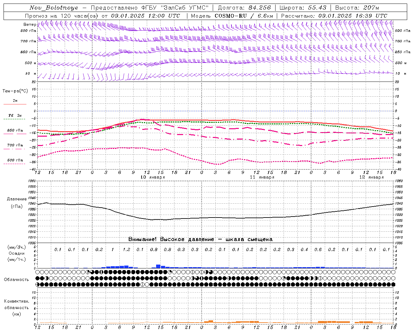Click the warning Внимание! Высокое давление — шкала смещена
This screenshot has height=330, width=412.
click(201, 239)
